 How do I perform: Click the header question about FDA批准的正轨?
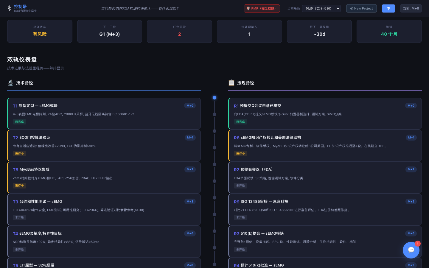[x=139, y=9]
